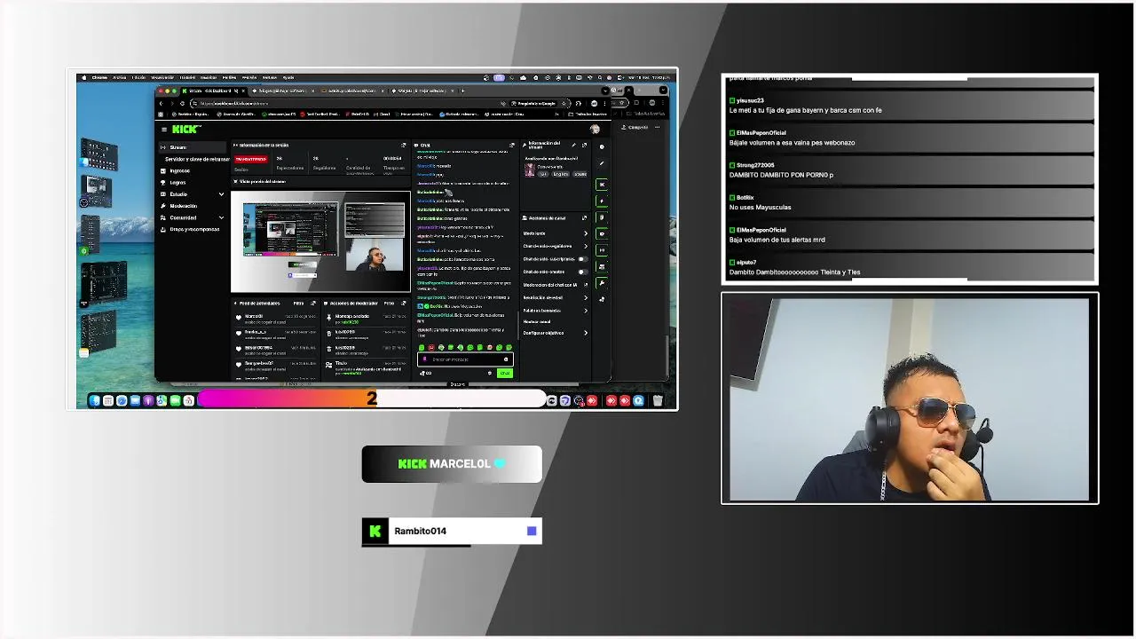Click the KICK MARCELOL overlay banner
Viewport: 1136px width, 639px height.
point(452,464)
